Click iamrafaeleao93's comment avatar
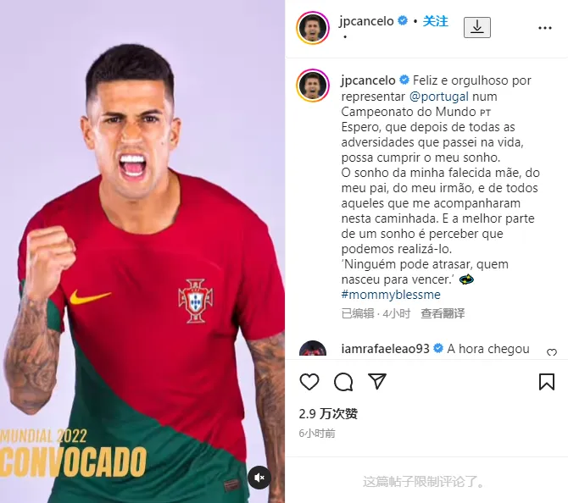The image size is (568, 503). pyautogui.click(x=313, y=349)
